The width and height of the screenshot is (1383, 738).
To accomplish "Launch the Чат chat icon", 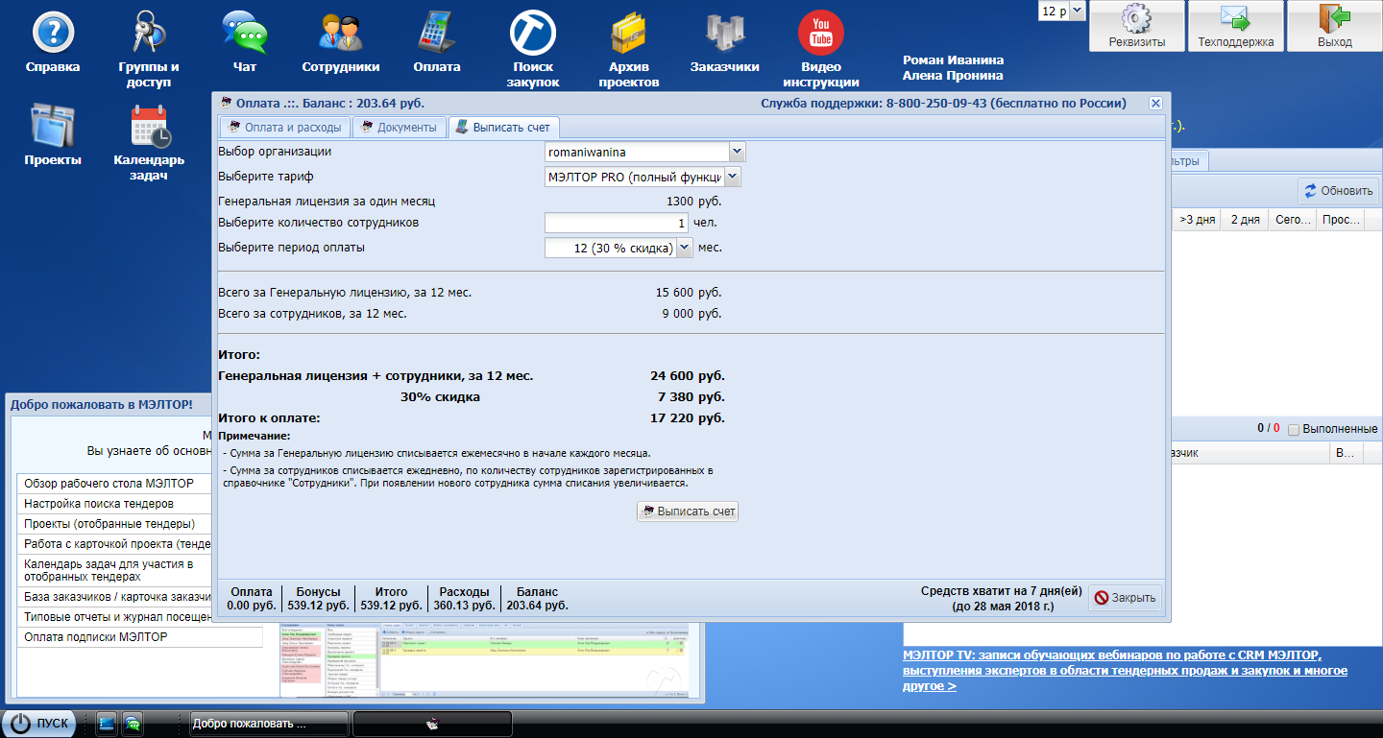I will pos(244,33).
